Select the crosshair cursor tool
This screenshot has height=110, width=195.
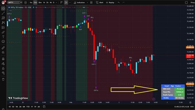point(3,8)
